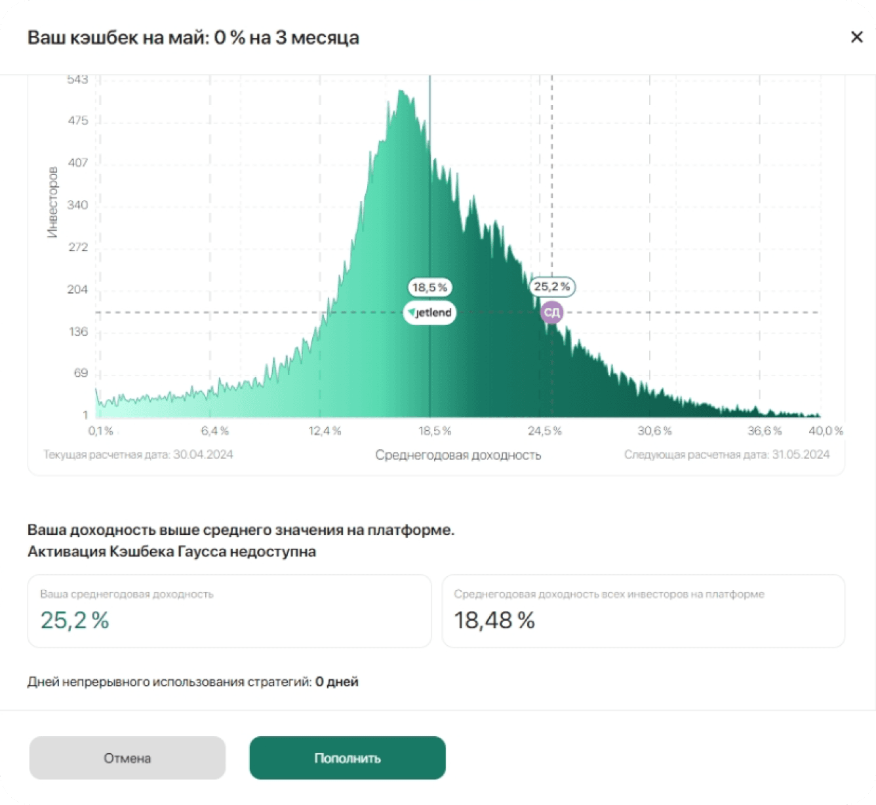Click the 18,5 % x-axis tick label
The height and width of the screenshot is (805, 876).
[x=435, y=431]
